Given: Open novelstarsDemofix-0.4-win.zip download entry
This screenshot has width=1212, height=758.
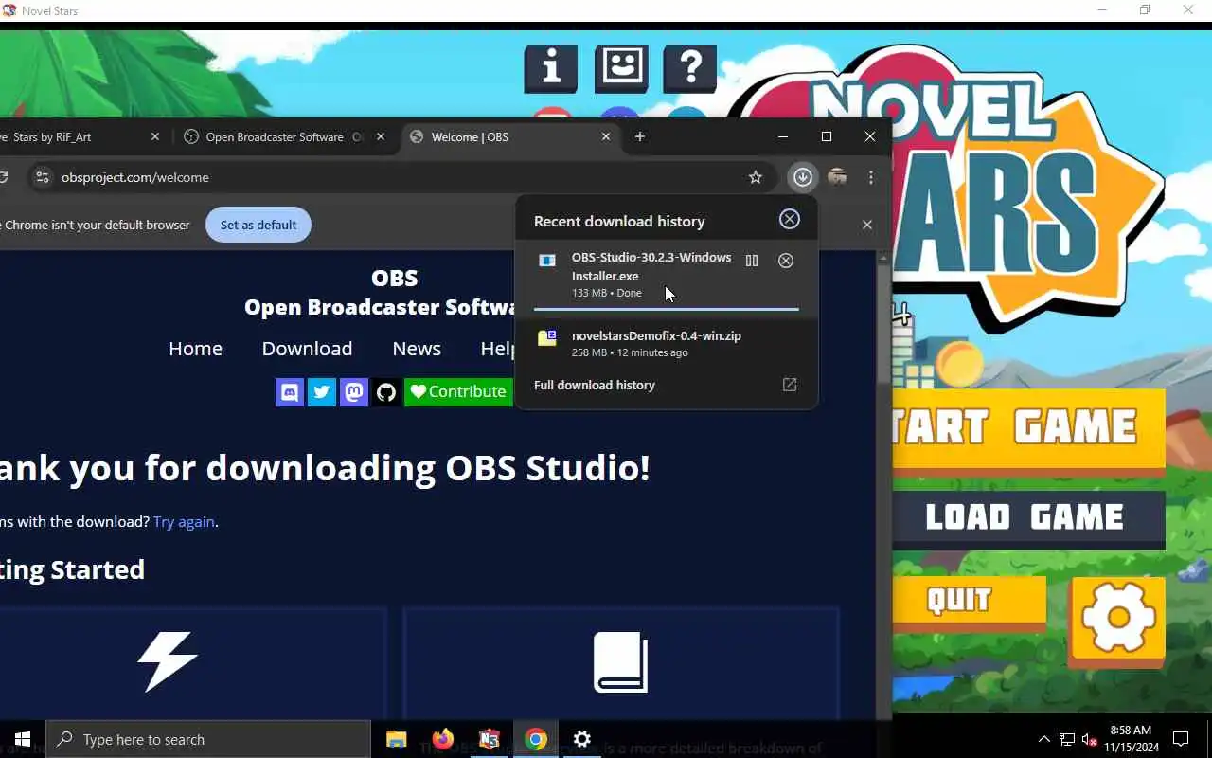Looking at the screenshot, I should (x=667, y=343).
